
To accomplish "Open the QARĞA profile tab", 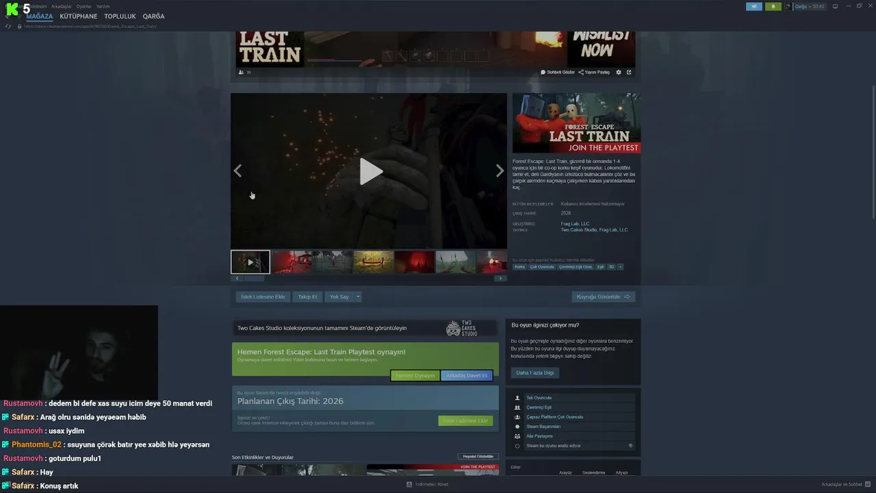I will pyautogui.click(x=153, y=16).
